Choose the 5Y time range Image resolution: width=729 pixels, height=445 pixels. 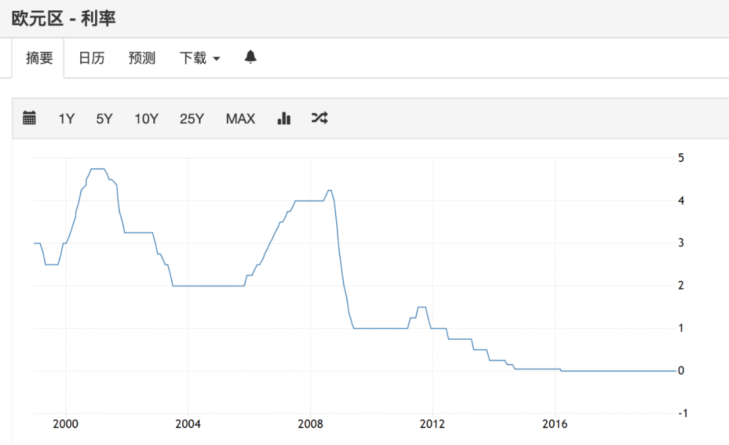[x=104, y=119]
